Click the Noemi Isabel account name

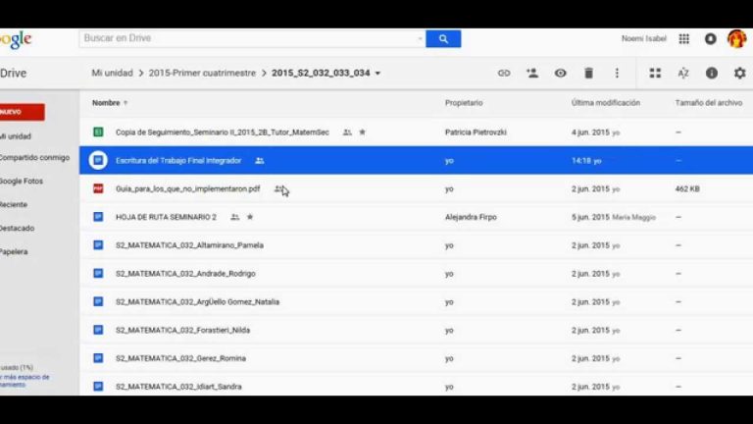click(643, 39)
